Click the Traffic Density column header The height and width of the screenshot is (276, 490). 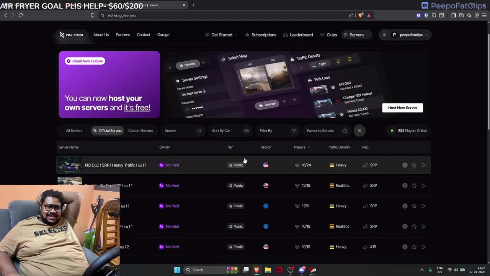[339, 147]
